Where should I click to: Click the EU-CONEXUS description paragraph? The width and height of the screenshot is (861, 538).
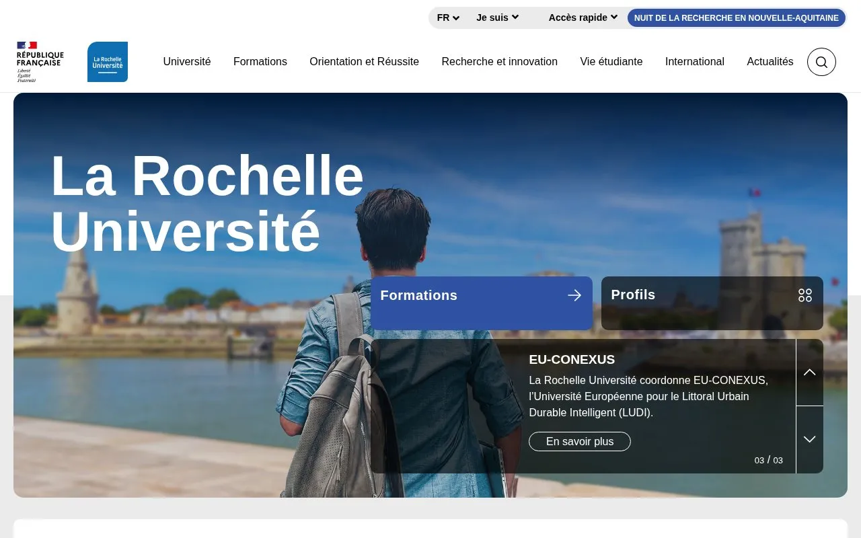pyautogui.click(x=648, y=397)
